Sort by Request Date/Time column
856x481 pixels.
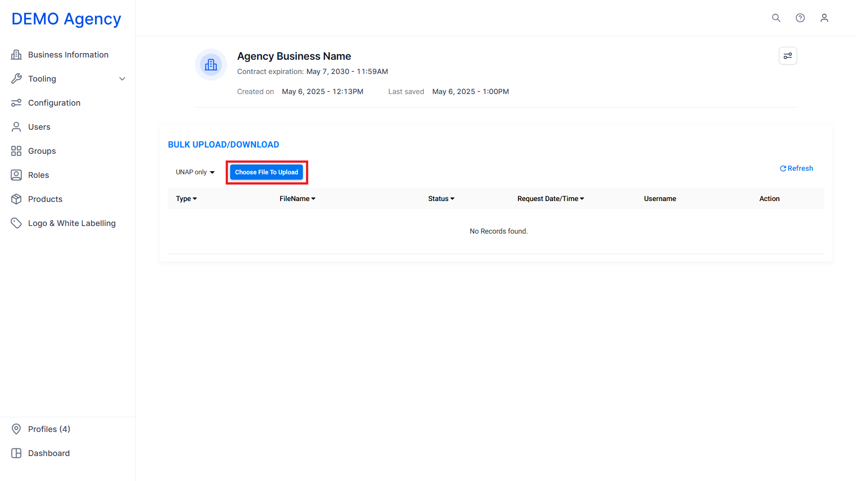point(551,199)
